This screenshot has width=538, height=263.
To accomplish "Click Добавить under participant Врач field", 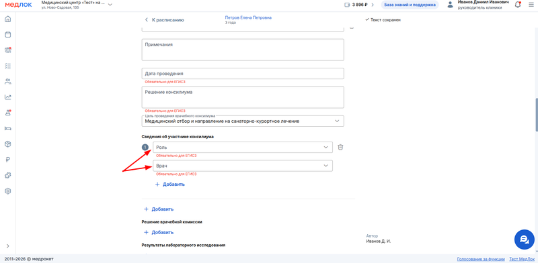I will coord(170,185).
